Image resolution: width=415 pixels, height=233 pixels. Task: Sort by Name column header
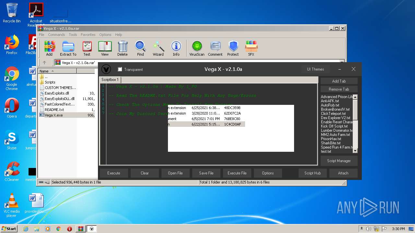pos(57,71)
